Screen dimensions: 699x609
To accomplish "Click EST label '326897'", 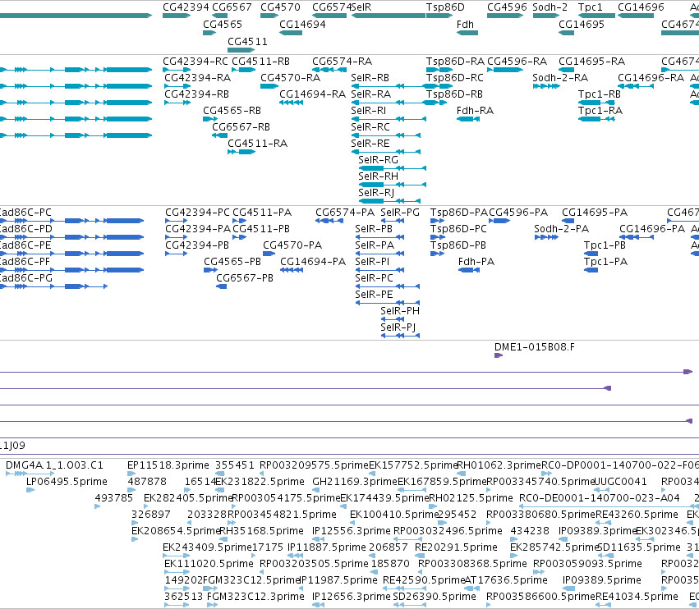I will [x=151, y=515].
